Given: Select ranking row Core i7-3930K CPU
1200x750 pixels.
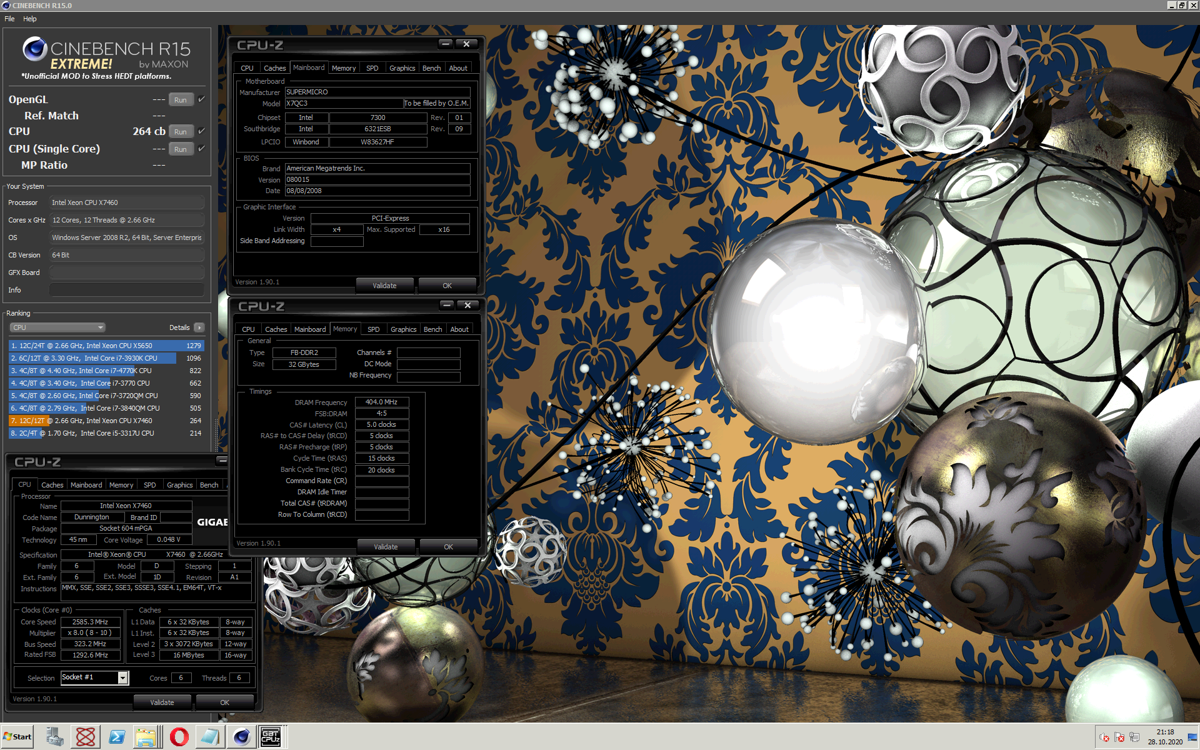Looking at the screenshot, I should pyautogui.click(x=106, y=358).
